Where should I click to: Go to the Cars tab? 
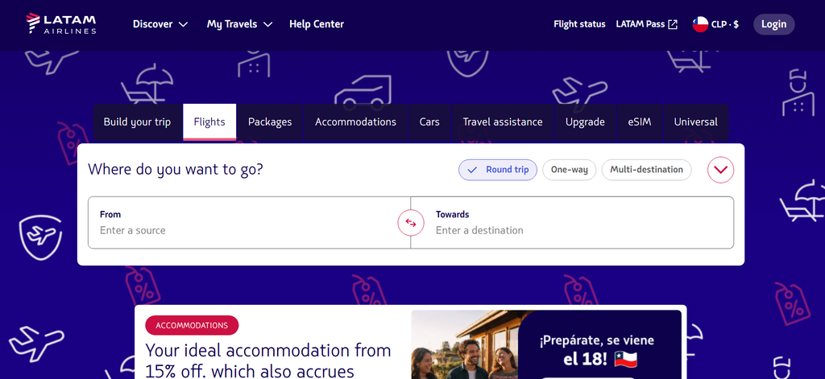tap(429, 122)
